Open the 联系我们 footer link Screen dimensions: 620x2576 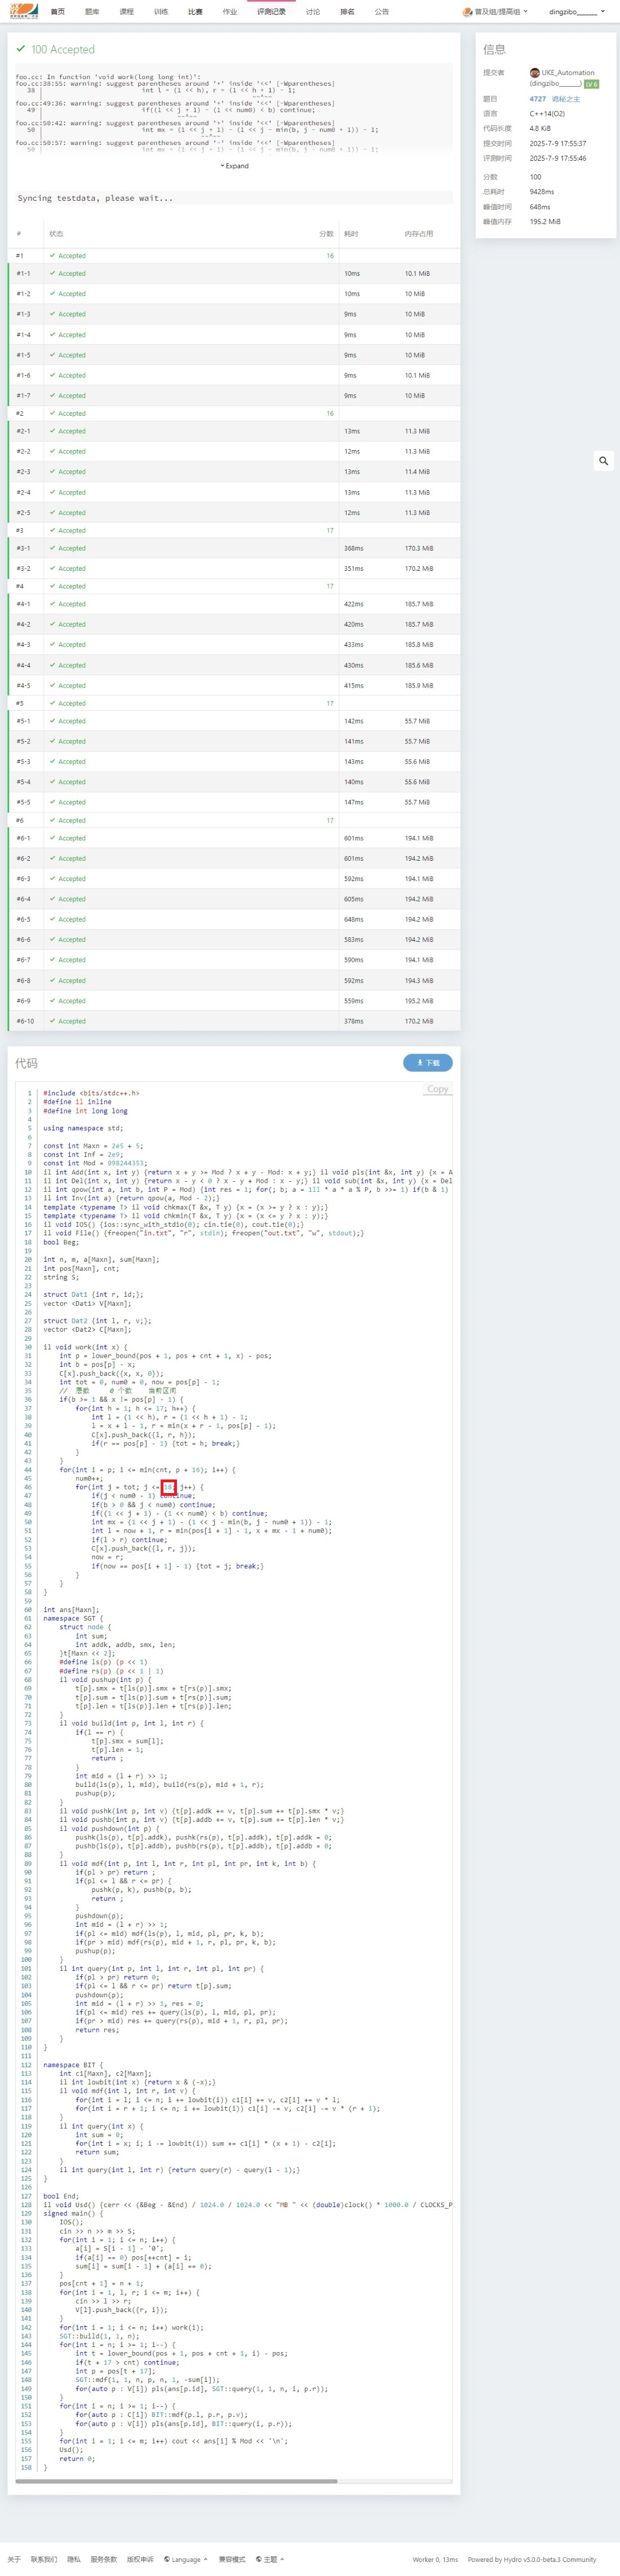click(44, 2559)
